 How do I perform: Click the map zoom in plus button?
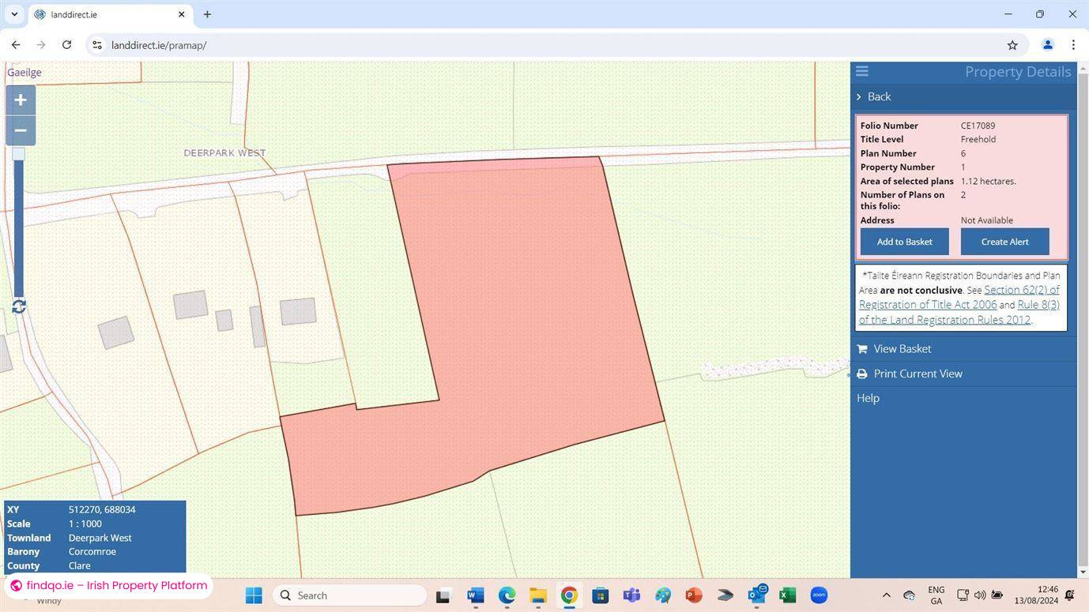[x=21, y=100]
